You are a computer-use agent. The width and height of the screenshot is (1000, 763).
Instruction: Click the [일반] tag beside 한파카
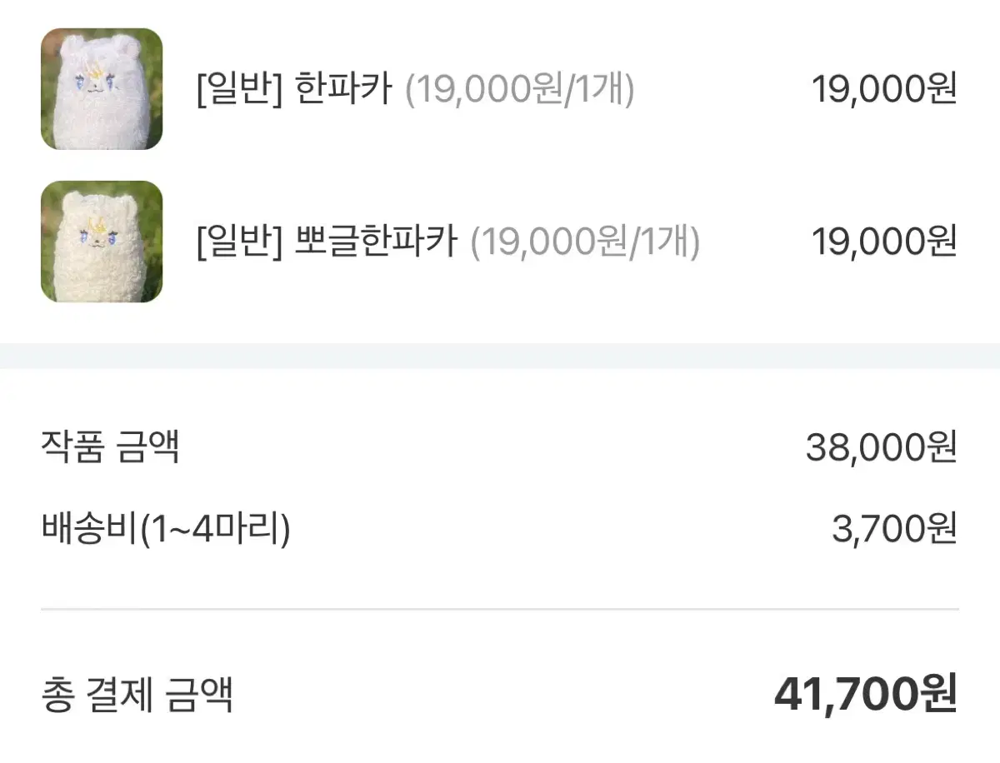click(x=240, y=89)
